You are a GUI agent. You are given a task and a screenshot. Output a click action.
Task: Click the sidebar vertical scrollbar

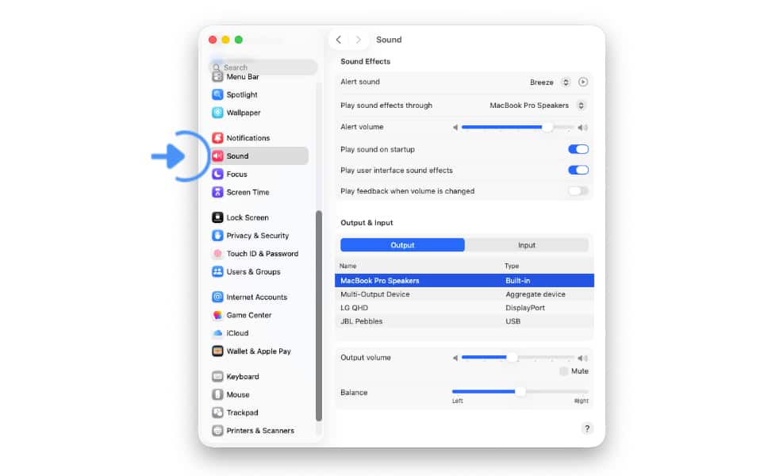pyautogui.click(x=319, y=316)
